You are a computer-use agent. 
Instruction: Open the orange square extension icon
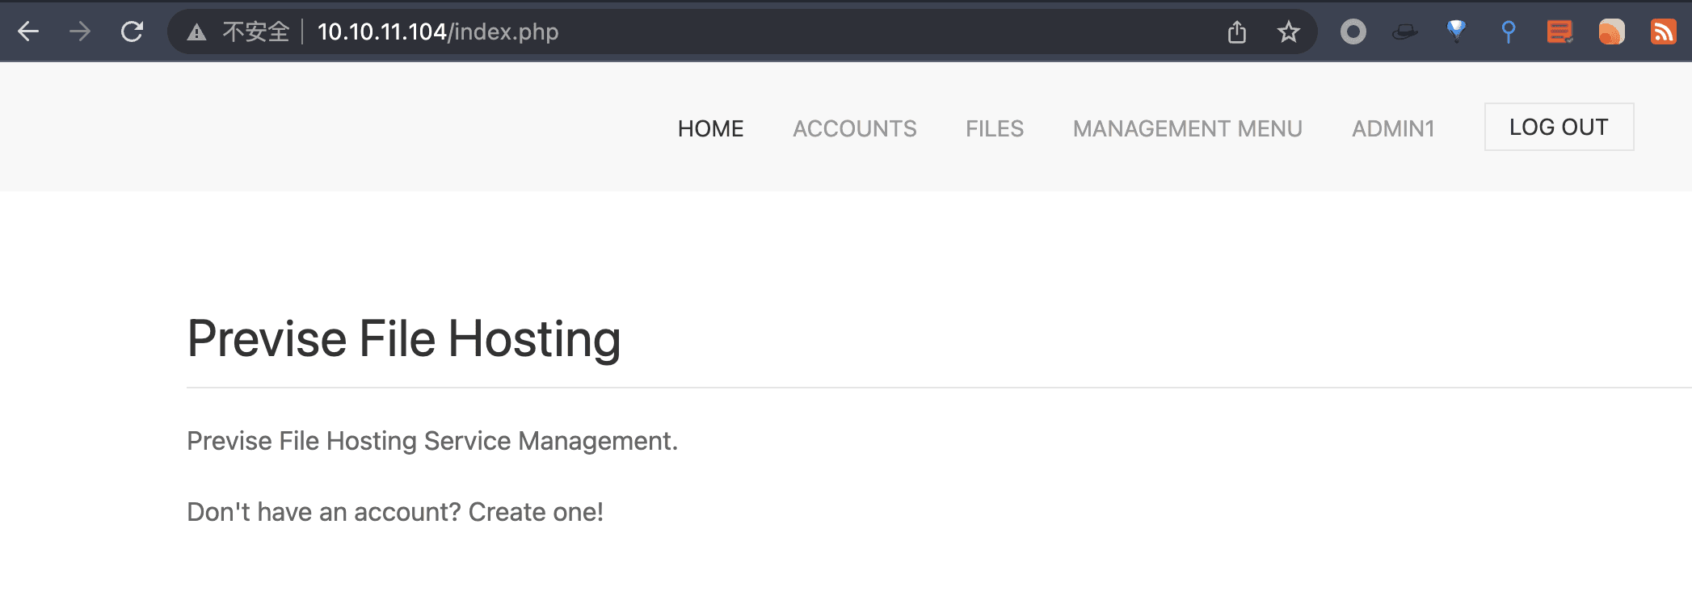coord(1612,31)
